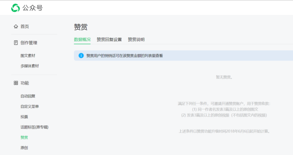The image size is (293, 155).
Task: Switch to the 赞赏说明 tab
Action: [x=136, y=39]
